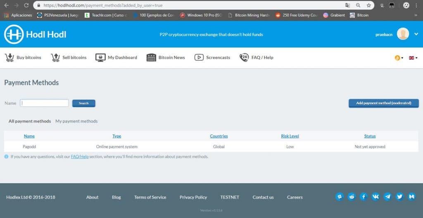Viewport: 423px width, 218px height.
Task: Open the Grabient bookmark
Action: pos(334,15)
